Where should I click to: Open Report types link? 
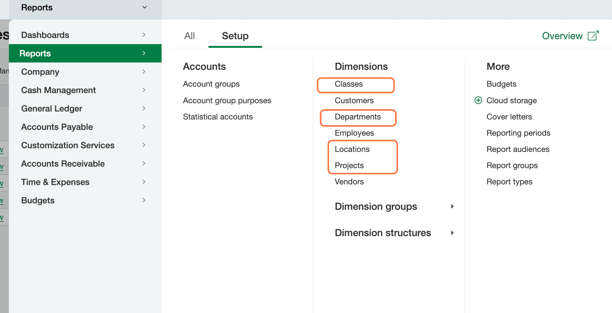tap(509, 182)
